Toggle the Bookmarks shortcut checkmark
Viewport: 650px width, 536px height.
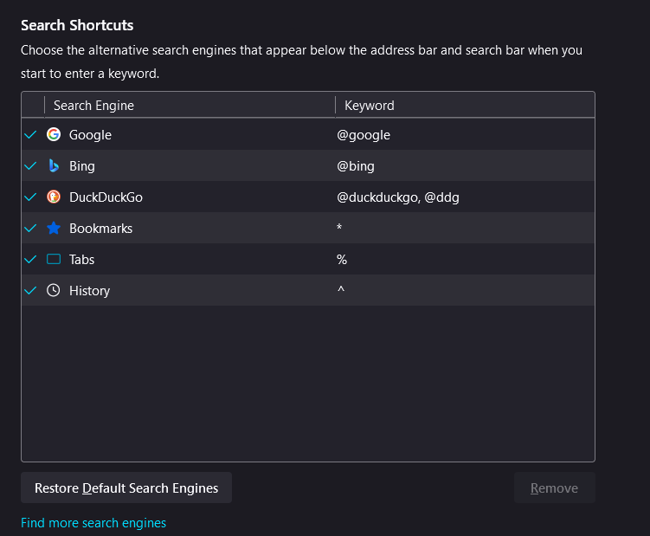[31, 229]
